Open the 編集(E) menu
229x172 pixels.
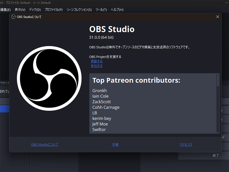tap(5, 10)
